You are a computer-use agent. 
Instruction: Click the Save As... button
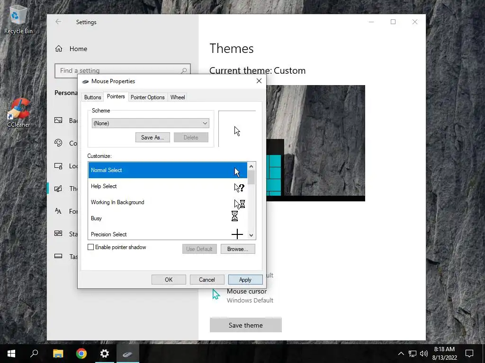coord(153,138)
